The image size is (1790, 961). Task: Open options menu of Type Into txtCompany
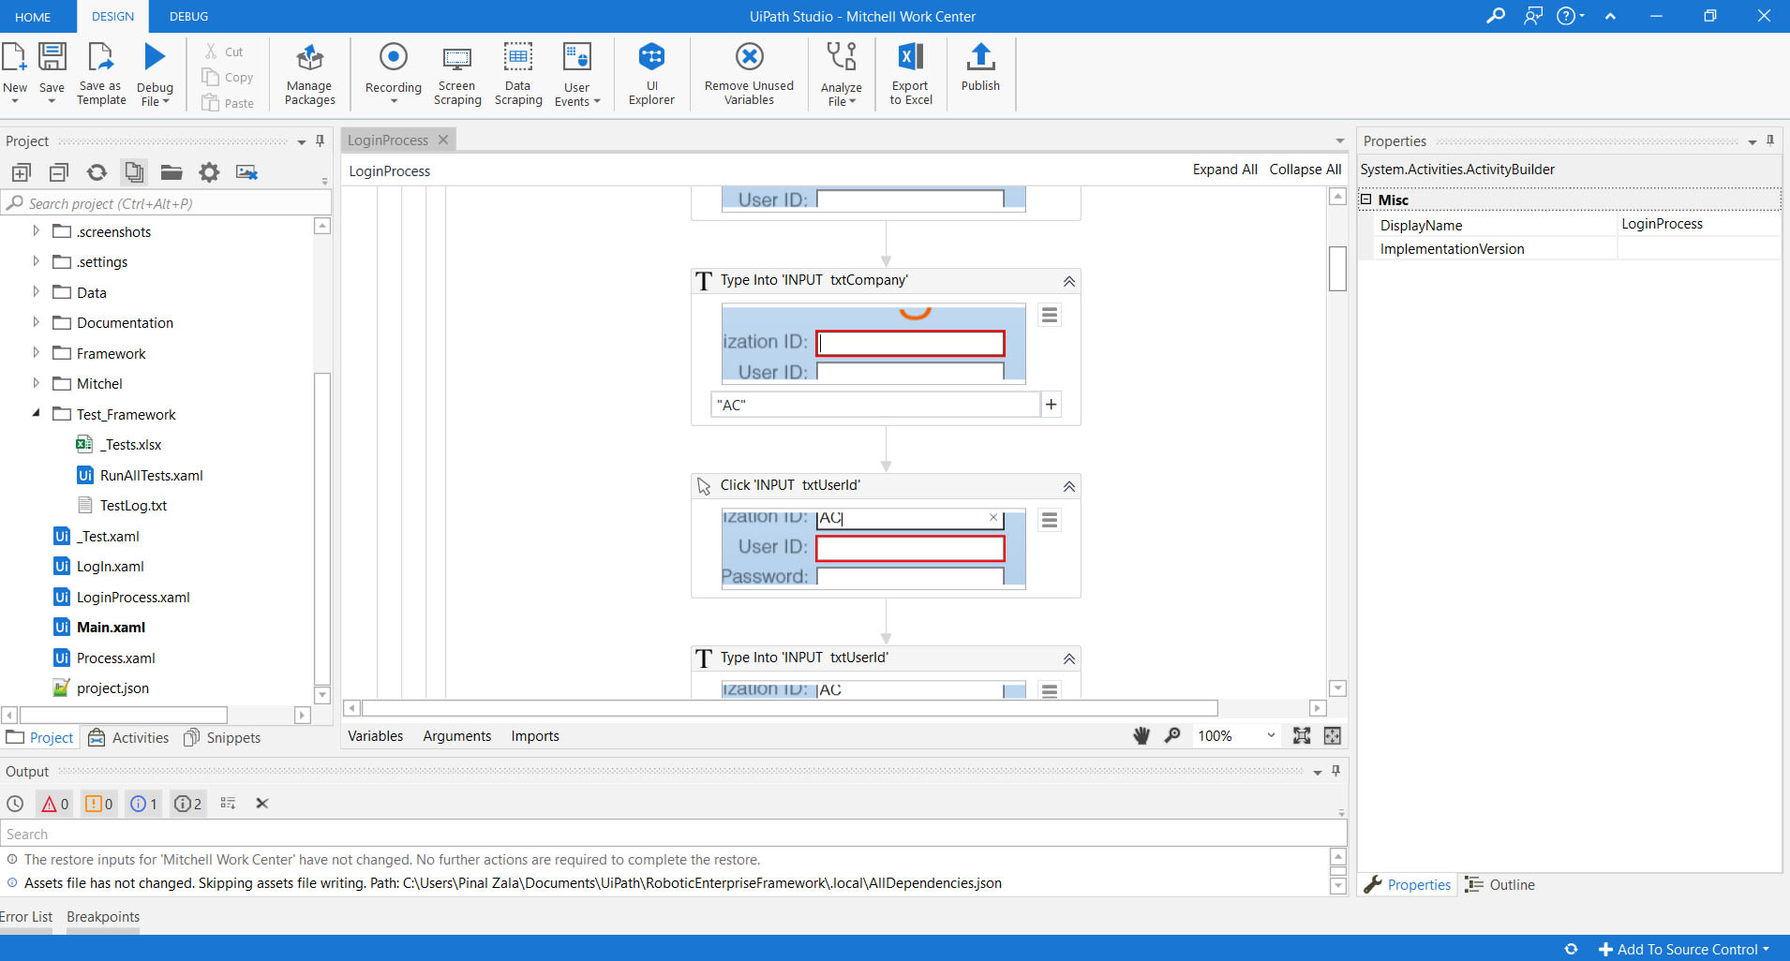pyautogui.click(x=1050, y=316)
